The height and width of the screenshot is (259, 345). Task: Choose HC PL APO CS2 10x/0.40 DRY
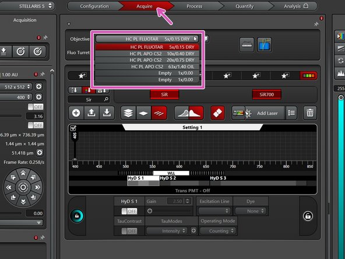coord(147,54)
